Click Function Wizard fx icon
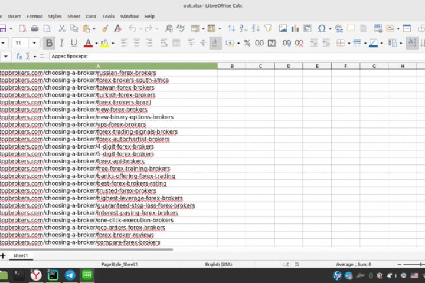 click(19, 57)
